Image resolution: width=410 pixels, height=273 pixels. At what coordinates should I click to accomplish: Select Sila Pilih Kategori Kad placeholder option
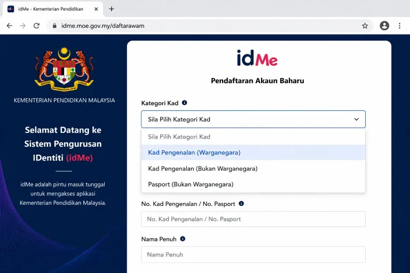point(253,136)
